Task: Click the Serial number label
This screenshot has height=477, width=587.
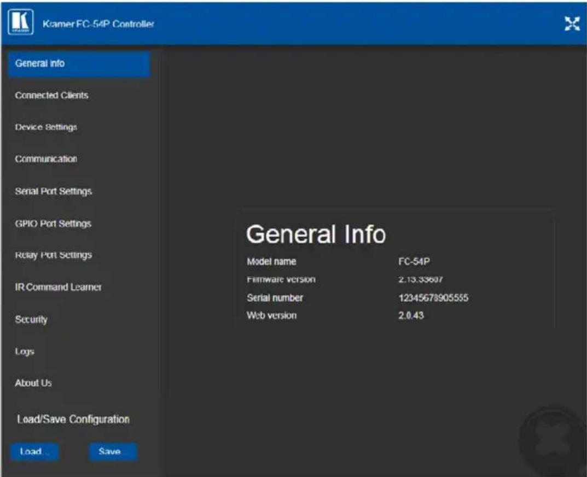Action: tap(275, 298)
